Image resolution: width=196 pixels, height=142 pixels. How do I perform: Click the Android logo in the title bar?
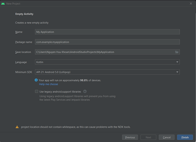tap(3, 4)
